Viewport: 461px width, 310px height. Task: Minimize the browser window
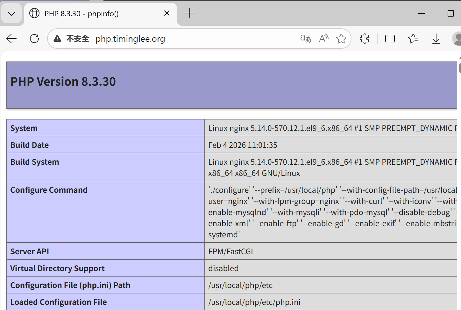point(422,13)
